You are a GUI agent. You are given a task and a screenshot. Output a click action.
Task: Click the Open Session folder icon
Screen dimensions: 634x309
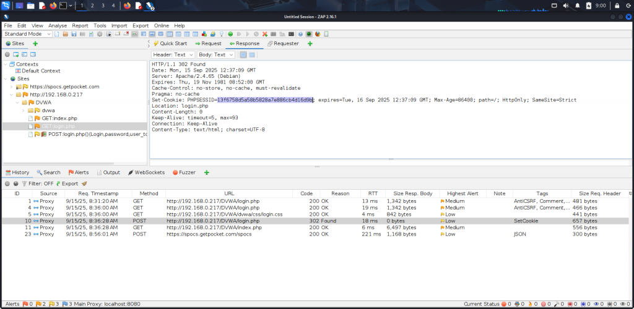click(x=66, y=34)
